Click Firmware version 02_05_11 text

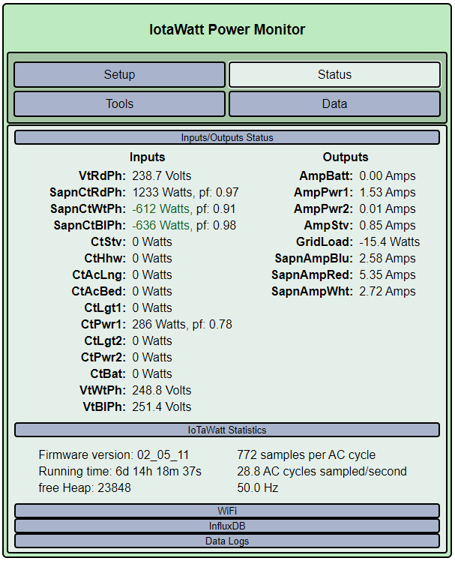114,454
